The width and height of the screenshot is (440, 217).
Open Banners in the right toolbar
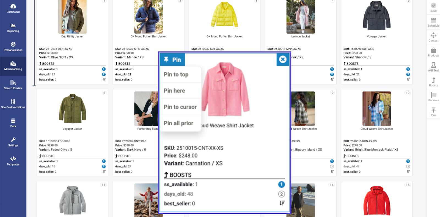pos(433,97)
